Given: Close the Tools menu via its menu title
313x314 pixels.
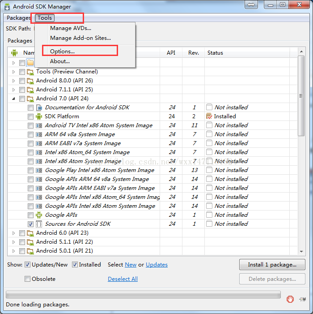Looking at the screenshot, I should point(45,18).
